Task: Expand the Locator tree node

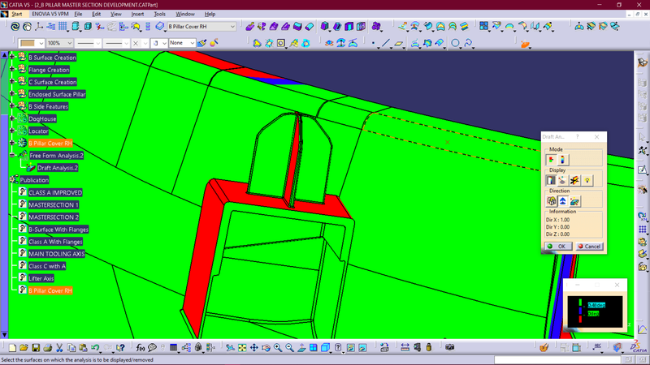Action: tap(12, 131)
